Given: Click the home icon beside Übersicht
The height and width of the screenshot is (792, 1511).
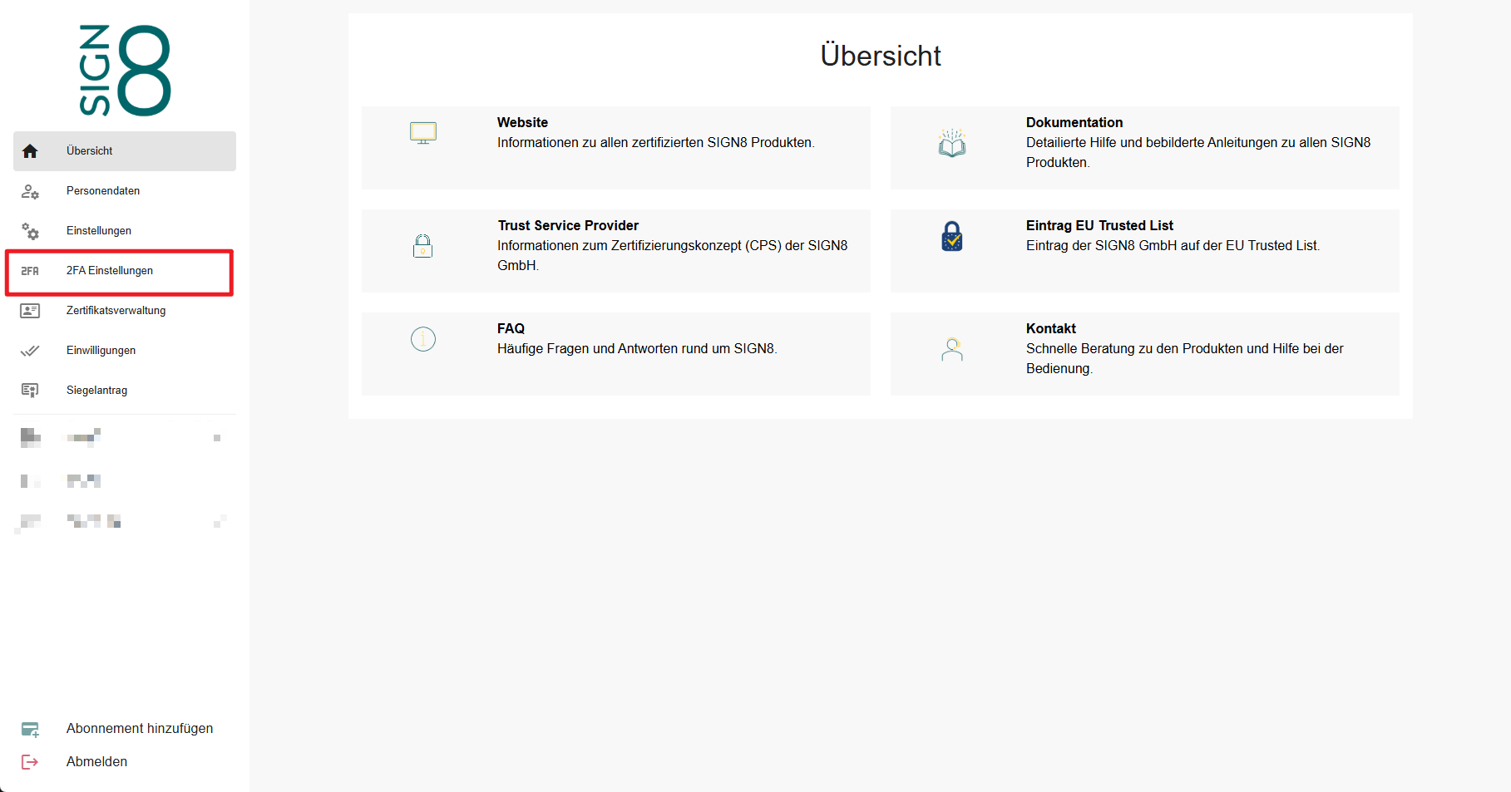Looking at the screenshot, I should 30,151.
